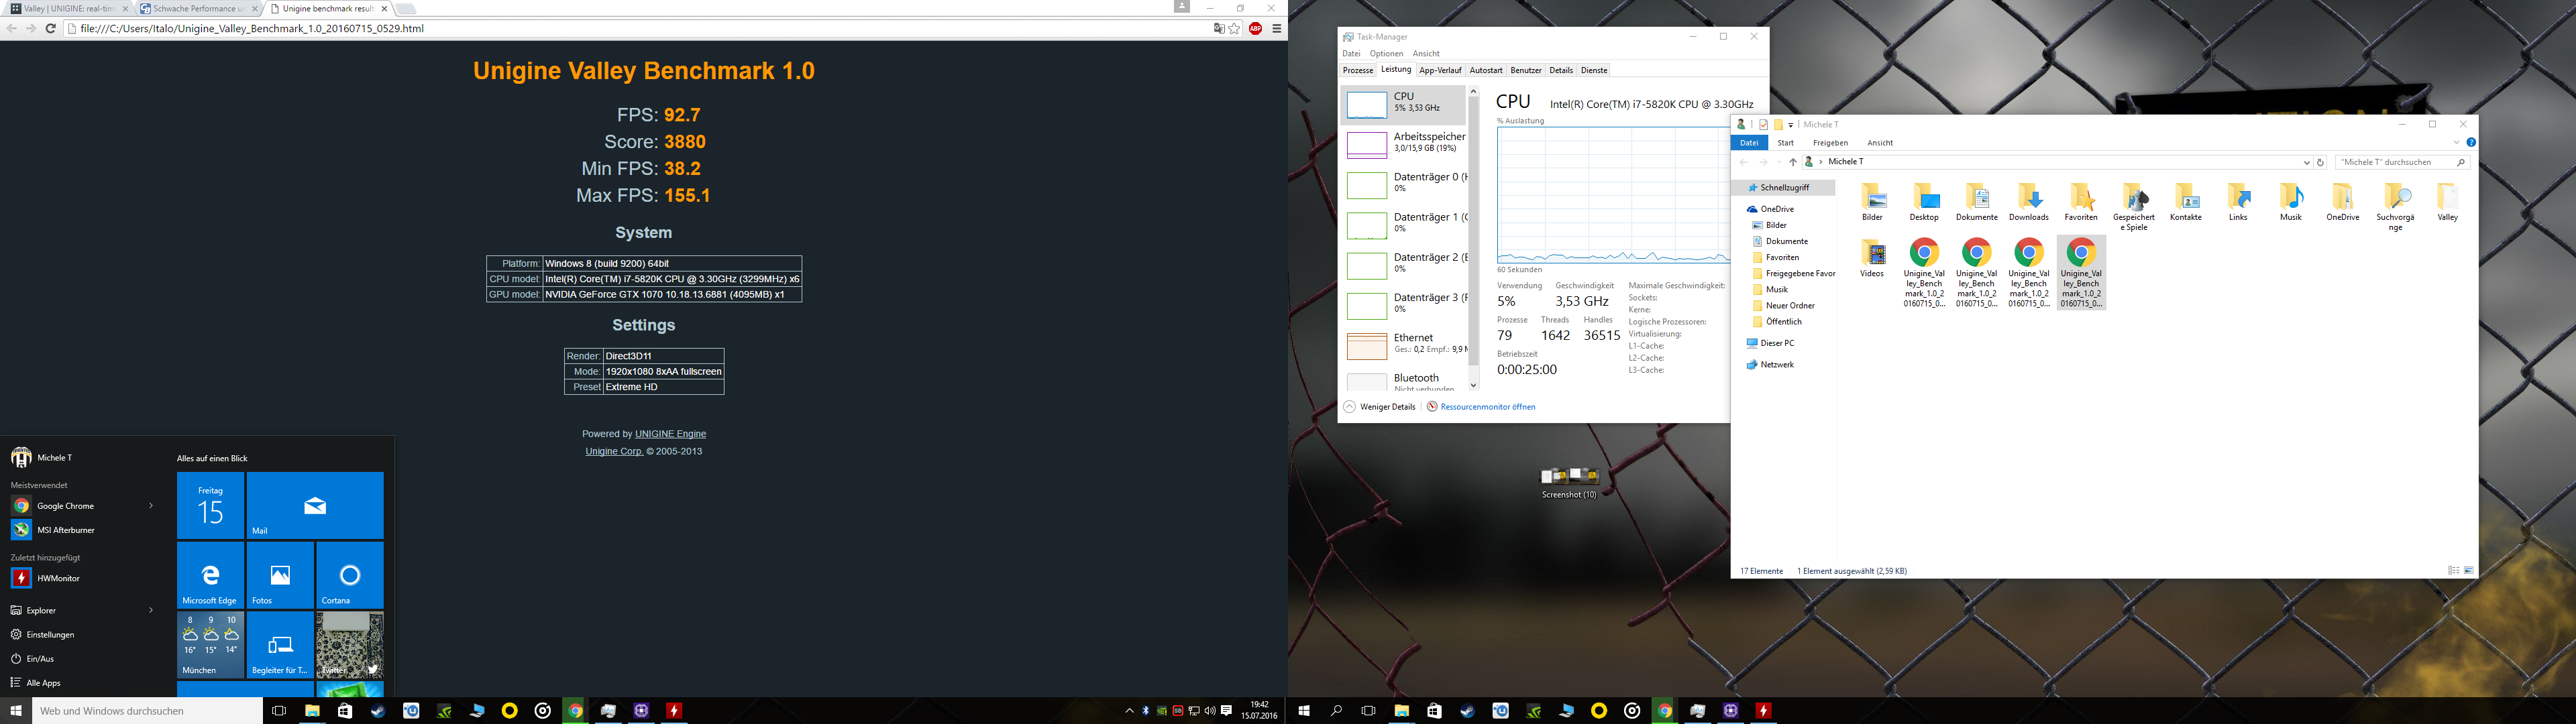The height and width of the screenshot is (724, 2576).
Task: Expand the Explorer ribbon chevron
Action: tap(2456, 143)
